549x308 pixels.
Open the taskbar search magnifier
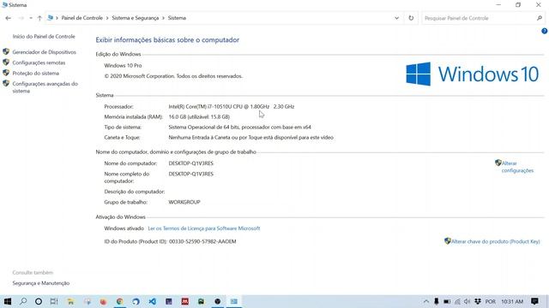23,301
